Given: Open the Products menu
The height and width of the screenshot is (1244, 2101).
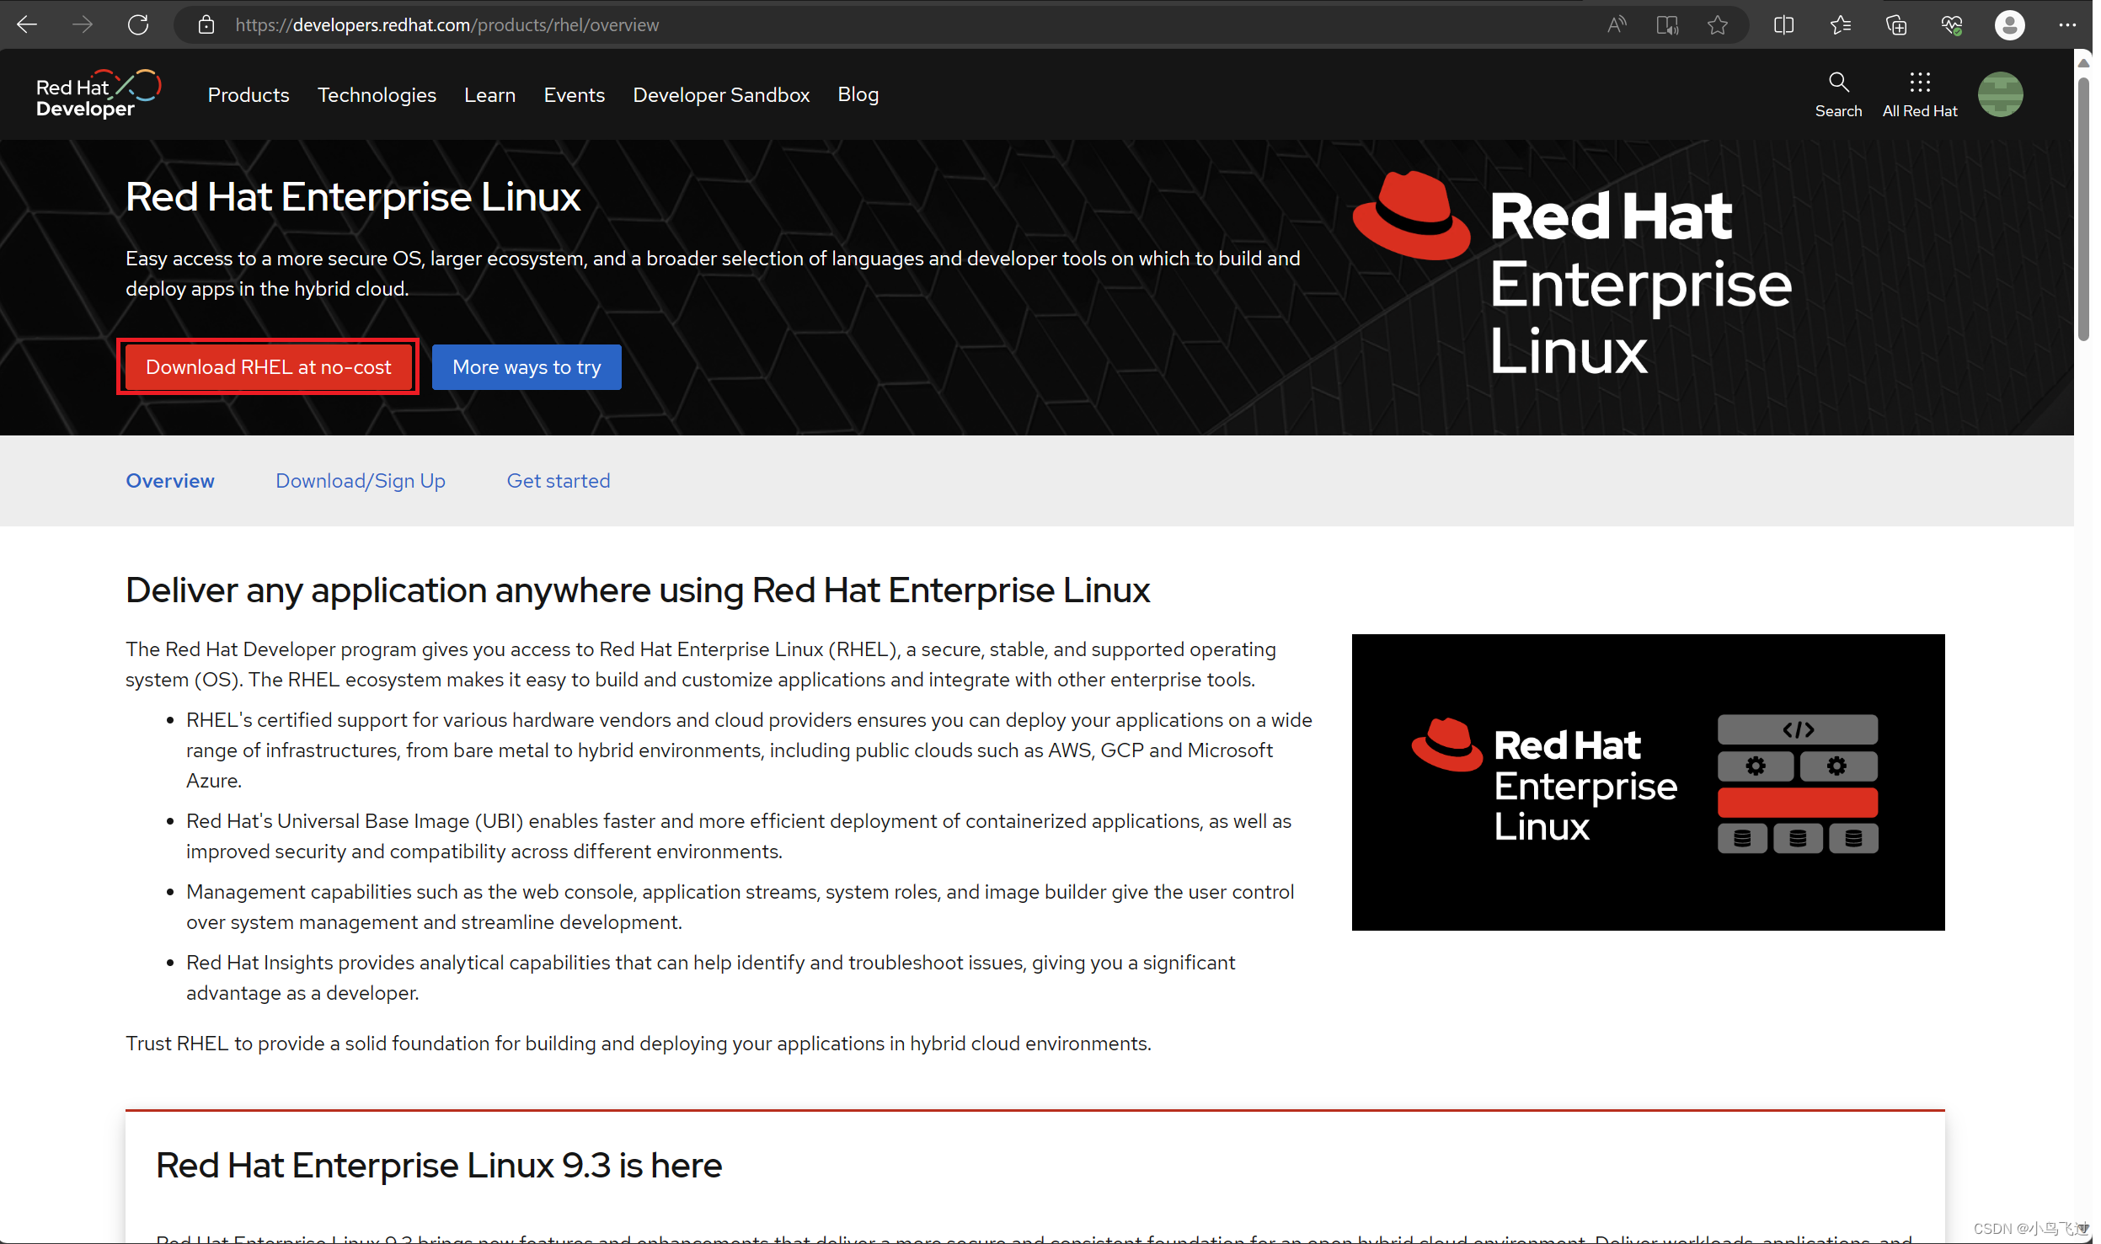Looking at the screenshot, I should (x=249, y=94).
